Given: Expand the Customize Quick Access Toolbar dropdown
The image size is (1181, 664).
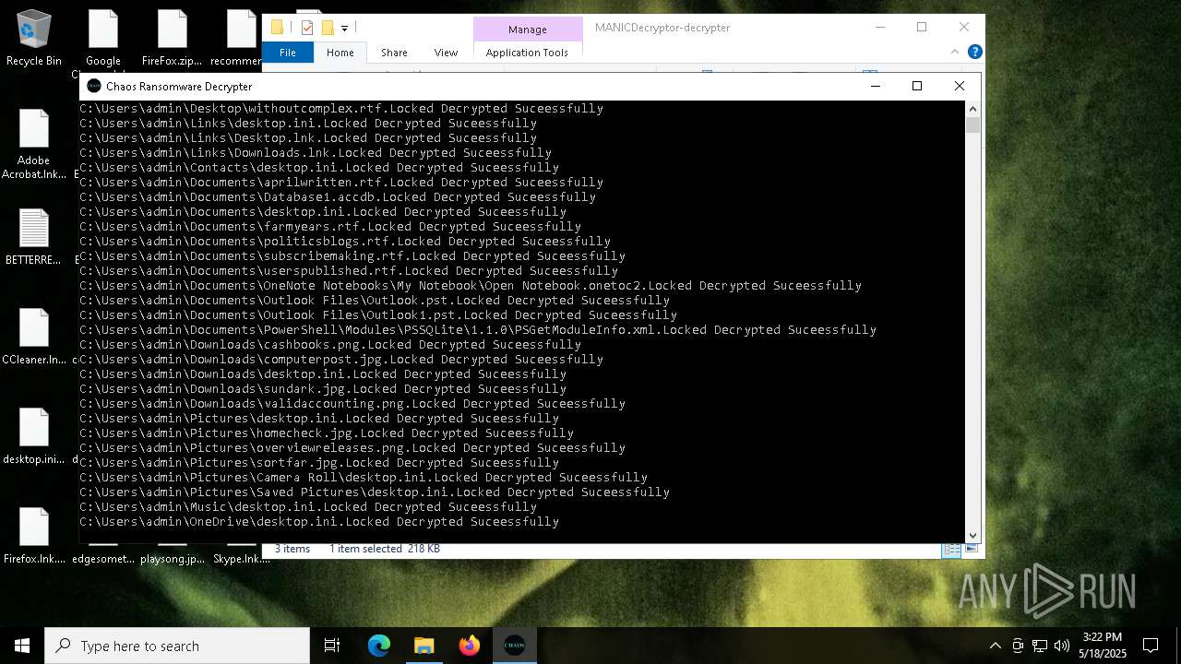Looking at the screenshot, I should 344,29.
